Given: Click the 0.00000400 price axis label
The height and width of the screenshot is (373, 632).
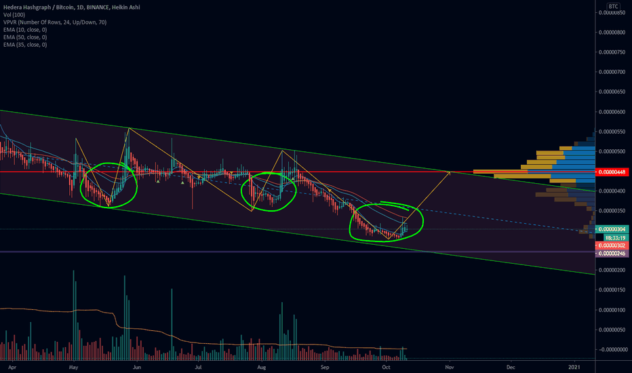Looking at the screenshot, I should (x=612, y=191).
